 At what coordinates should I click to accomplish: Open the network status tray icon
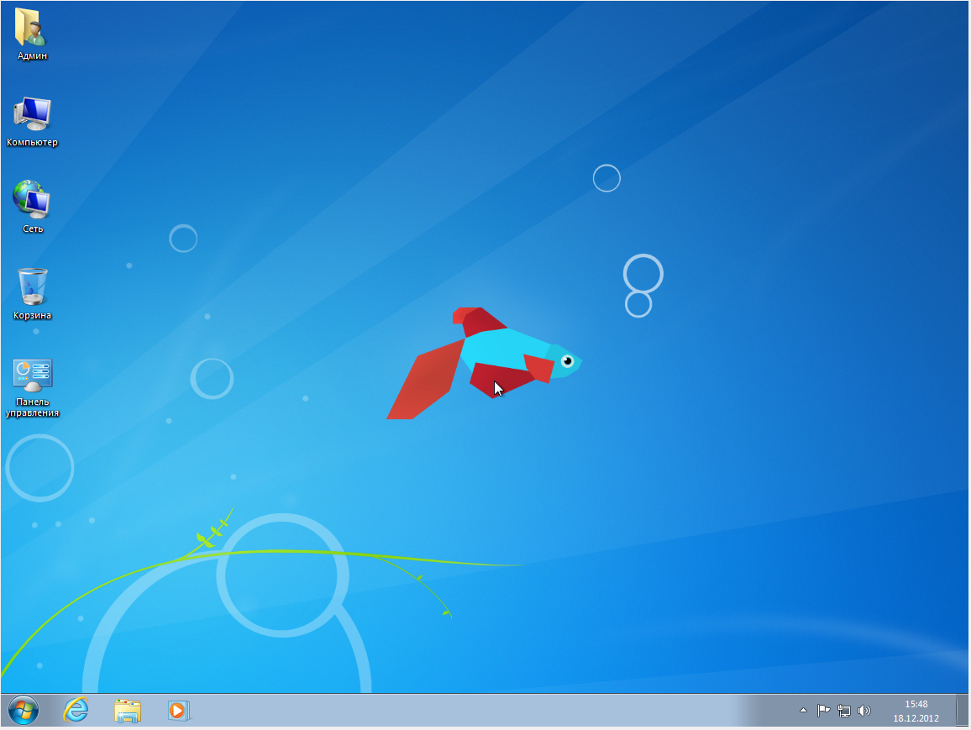coord(843,711)
